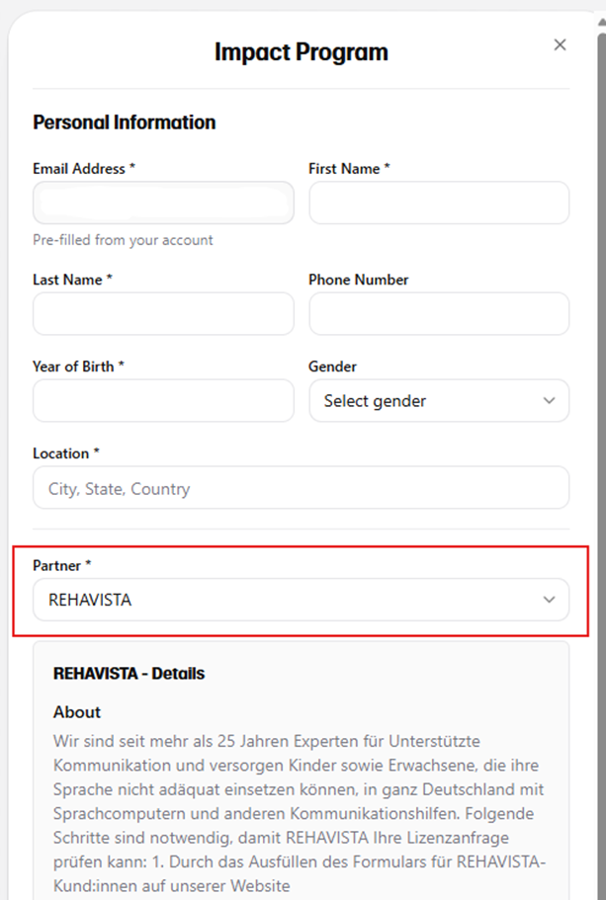Click the Year of Birth field

coord(163,400)
